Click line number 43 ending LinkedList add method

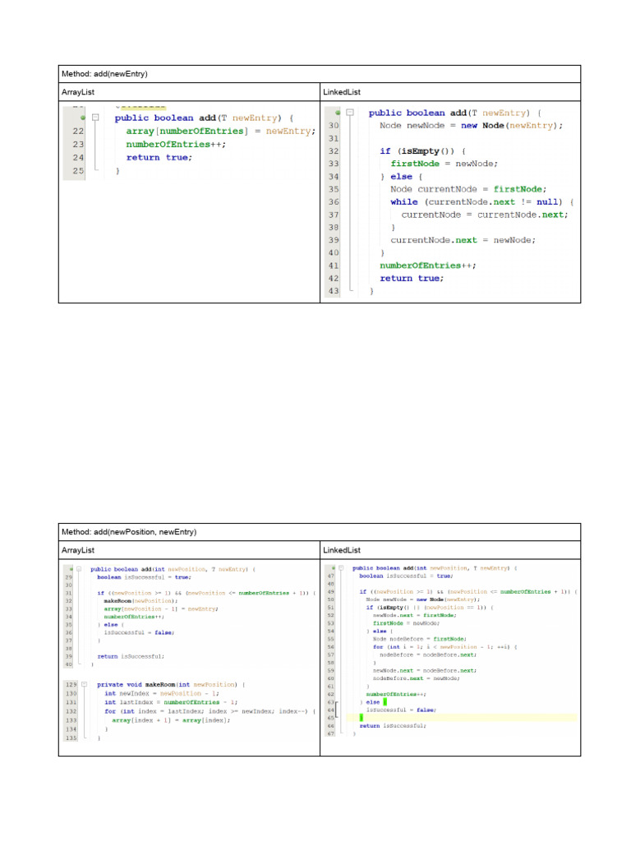333,291
